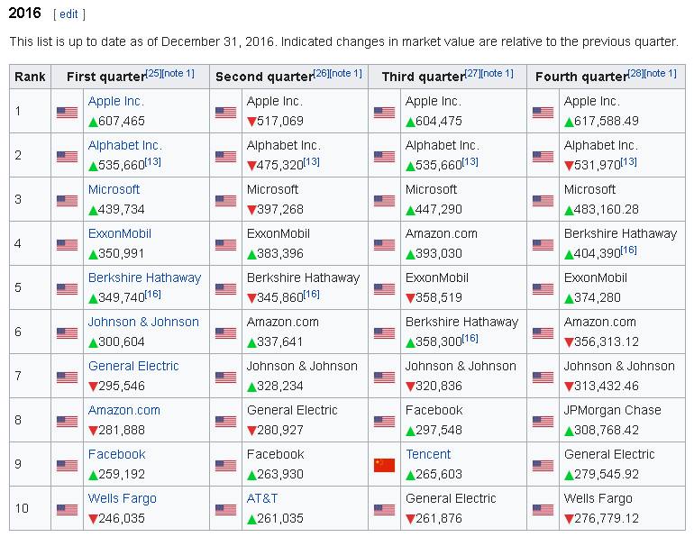Click reference 25 on First quarter header
Viewport: 694px width, 537px height.
click(x=154, y=73)
